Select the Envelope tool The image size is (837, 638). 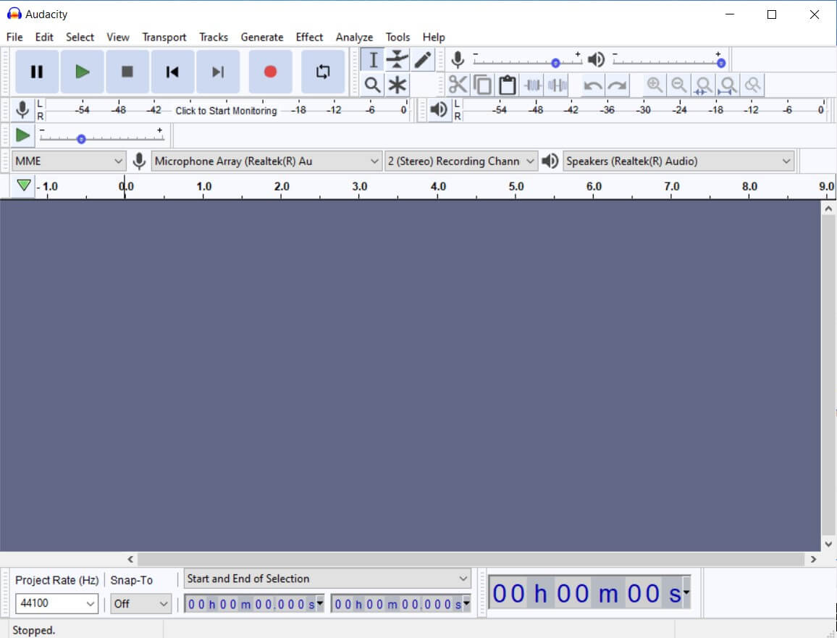coord(398,59)
